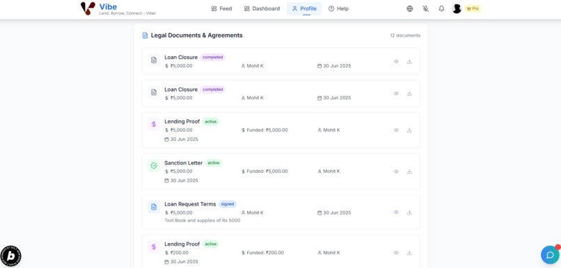
Task: Click the blue document icon beside Loan Request Terms
Action: [x=154, y=207]
